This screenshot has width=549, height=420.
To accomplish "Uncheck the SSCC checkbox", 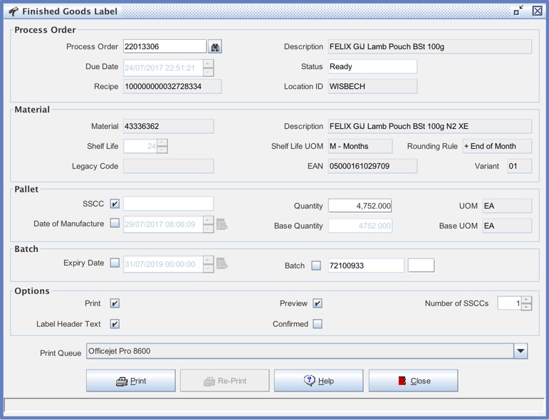I will tap(115, 204).
